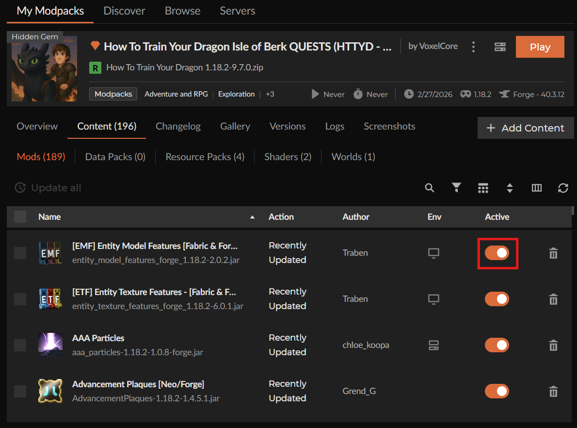The image size is (577, 428).
Task: Launch the modpack with Play button
Action: click(540, 47)
